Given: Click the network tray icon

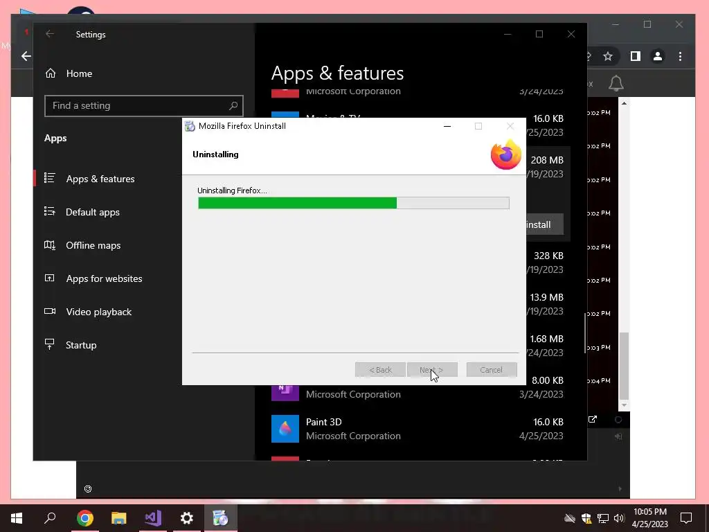Looking at the screenshot, I should click(603, 518).
